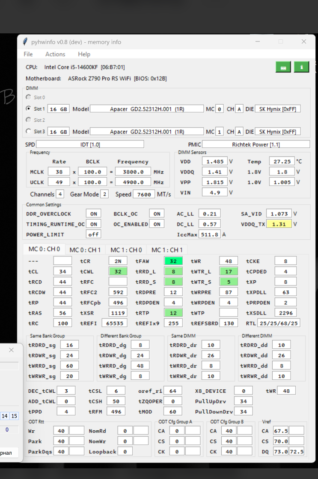Click the Speed value 7600
This screenshot has width=318, height=479.
(x=144, y=194)
